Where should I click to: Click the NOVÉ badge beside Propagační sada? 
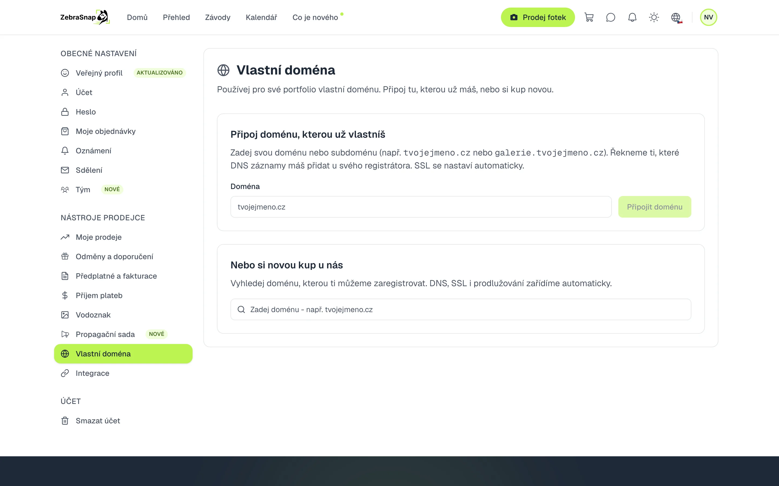(x=156, y=334)
